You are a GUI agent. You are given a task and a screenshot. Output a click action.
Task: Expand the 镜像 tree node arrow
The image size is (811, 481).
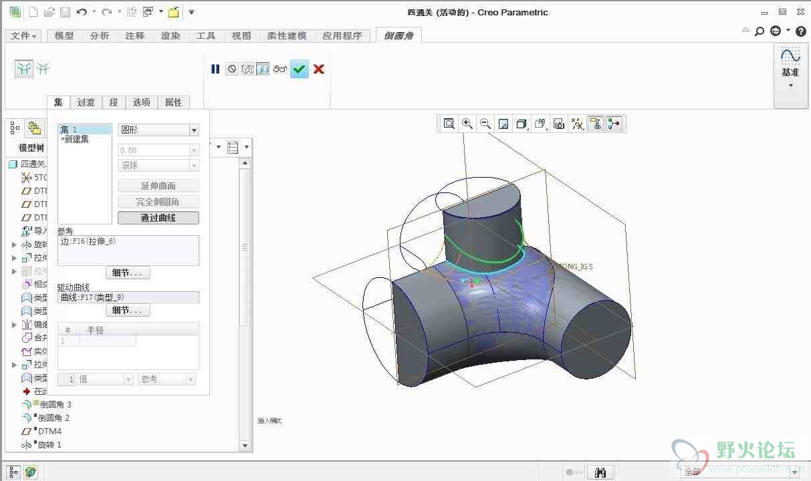(15, 325)
